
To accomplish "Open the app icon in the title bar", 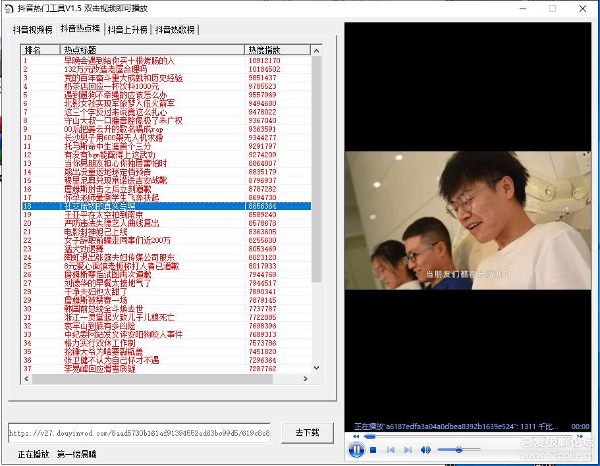I will tap(9, 9).
